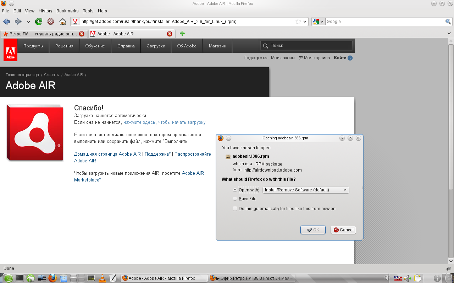Open the volume control in system tray
Viewport: 454px width, 283px height.
(407, 278)
